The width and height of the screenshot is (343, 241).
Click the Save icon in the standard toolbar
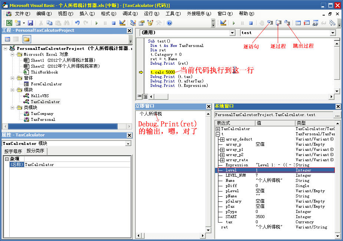[x=30, y=23]
